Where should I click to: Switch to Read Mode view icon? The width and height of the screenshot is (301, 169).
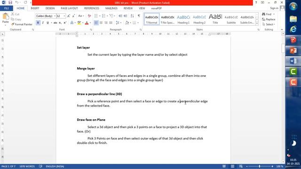(224, 166)
